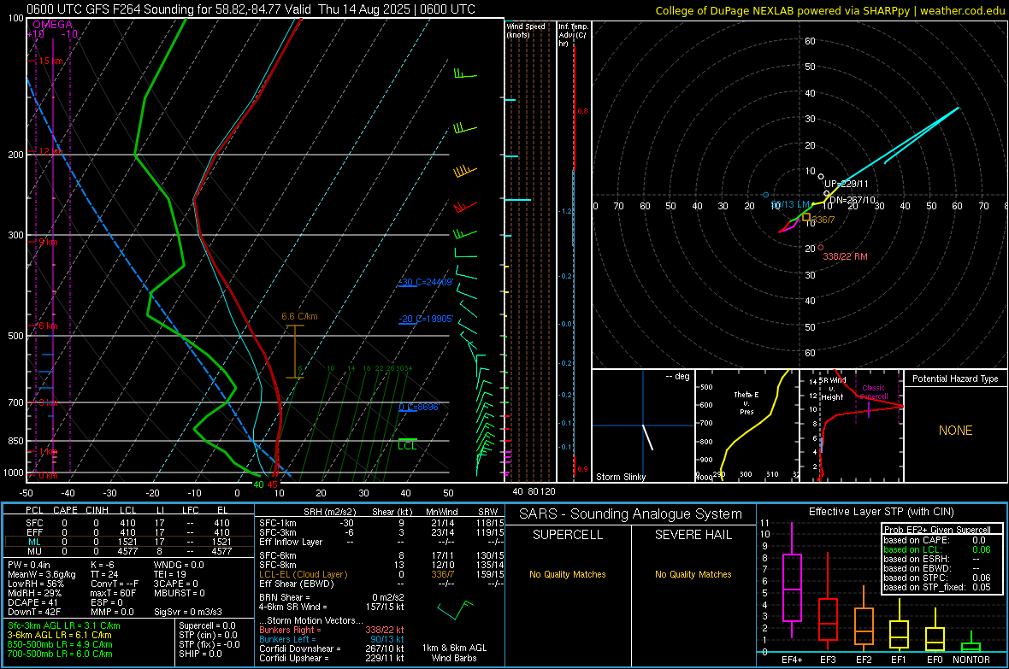This screenshot has height=669, width=1009.
Task: Click the sounding title with valid time
Action: tap(251, 9)
